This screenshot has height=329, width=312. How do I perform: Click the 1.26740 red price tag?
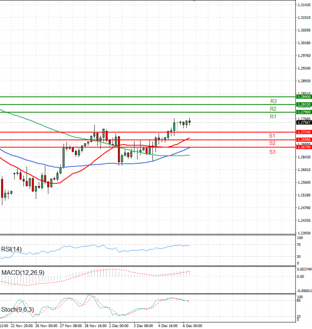point(304,148)
